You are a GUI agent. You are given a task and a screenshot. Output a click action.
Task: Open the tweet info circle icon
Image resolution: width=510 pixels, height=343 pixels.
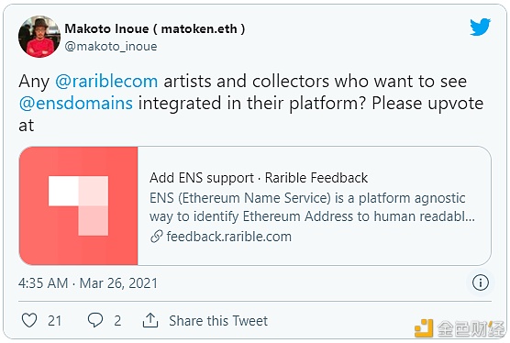(481, 282)
